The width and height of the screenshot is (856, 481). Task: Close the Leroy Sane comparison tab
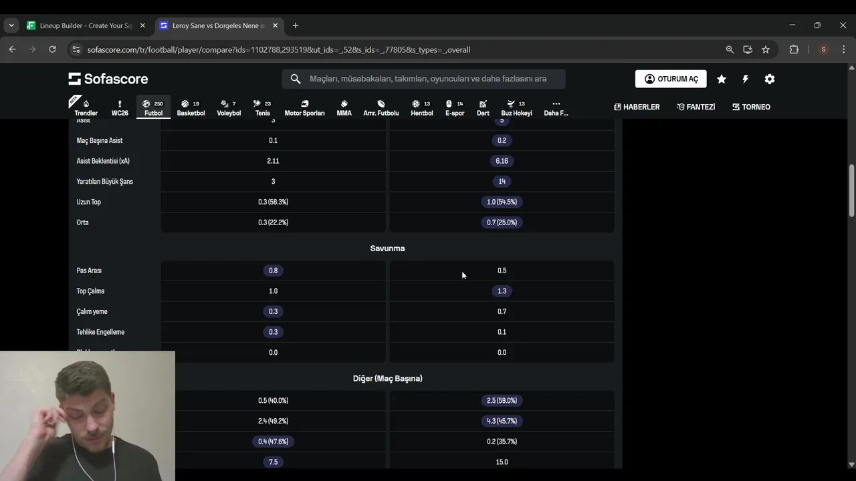tap(275, 25)
